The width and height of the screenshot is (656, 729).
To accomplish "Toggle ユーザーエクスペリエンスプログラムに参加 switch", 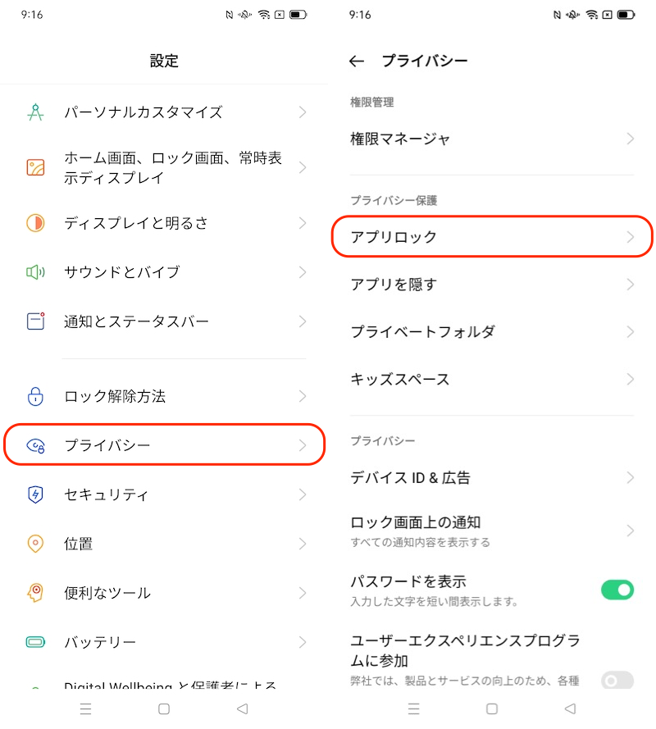I will click(617, 681).
